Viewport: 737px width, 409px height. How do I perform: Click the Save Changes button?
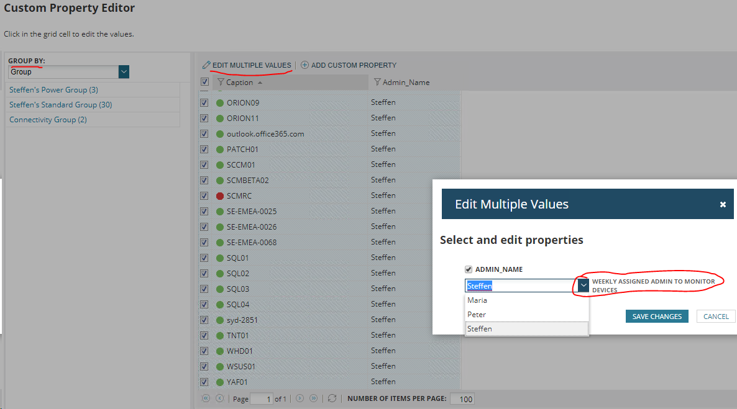(x=657, y=317)
